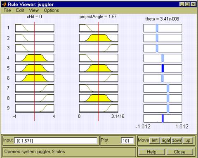Image resolution: width=198 pixels, height=158 pixels.
Task: Click rule 1 xHit membership plot
Action: 35,28
